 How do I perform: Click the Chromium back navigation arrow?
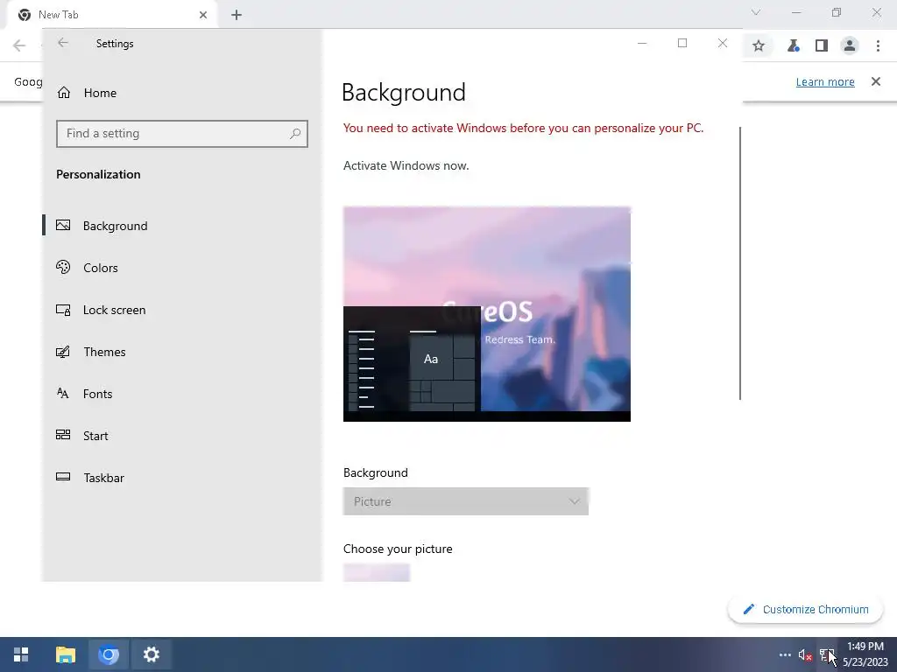pos(19,45)
